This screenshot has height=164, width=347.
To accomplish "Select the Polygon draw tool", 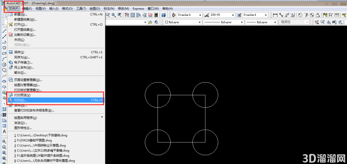I will [4, 48].
